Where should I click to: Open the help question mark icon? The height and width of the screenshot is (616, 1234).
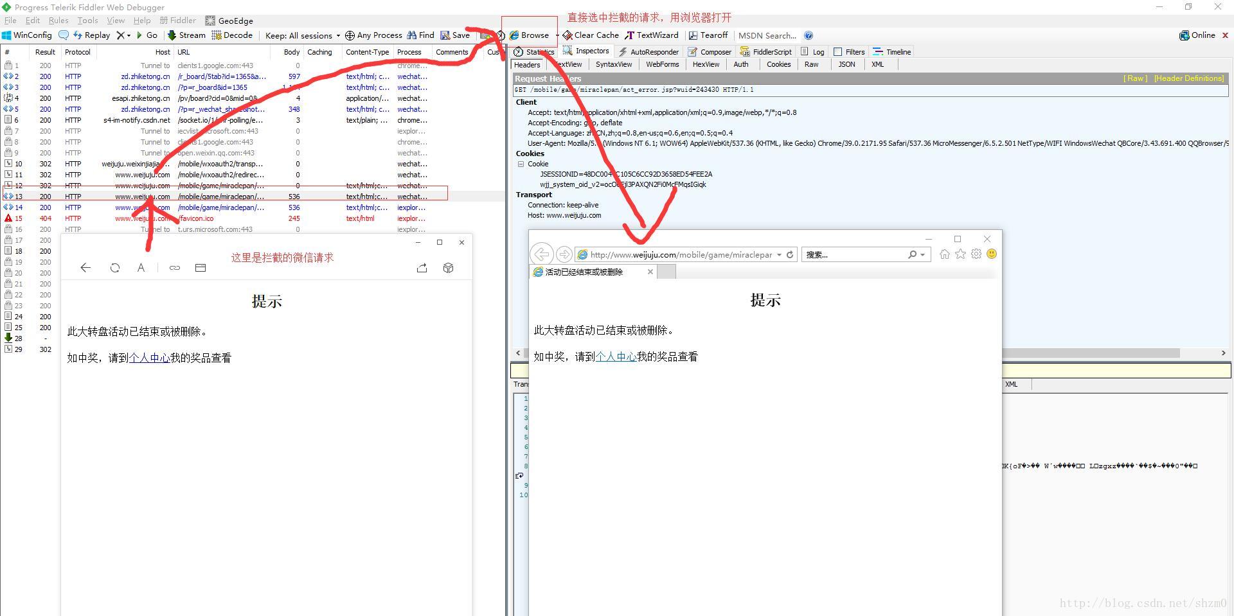809,36
